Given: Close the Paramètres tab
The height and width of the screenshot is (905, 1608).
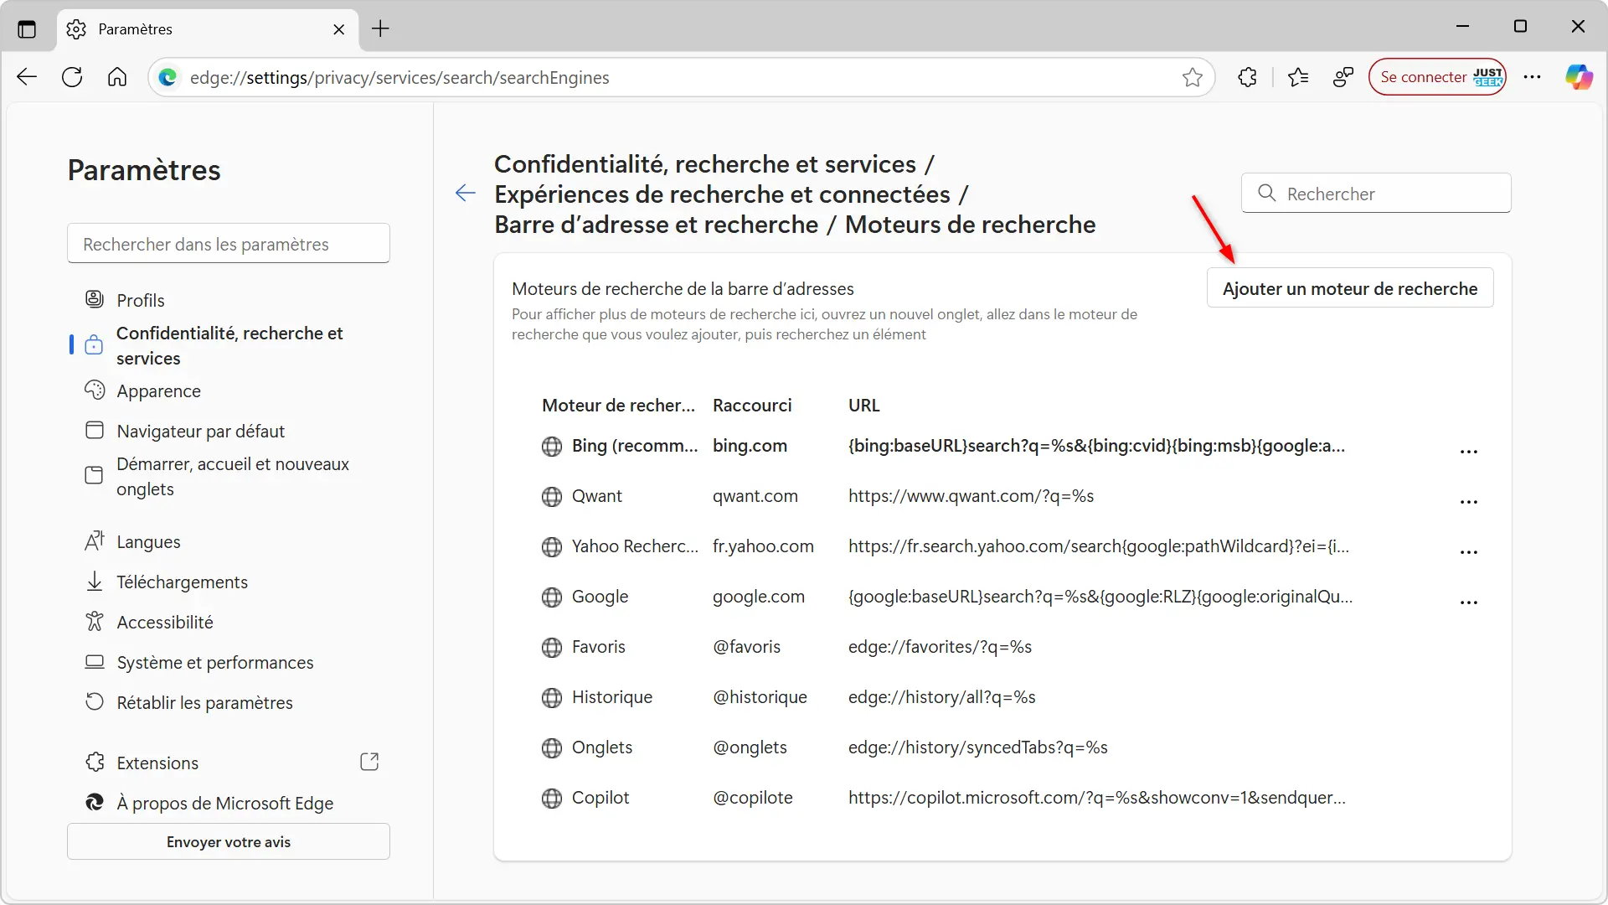Looking at the screenshot, I should click(x=338, y=29).
